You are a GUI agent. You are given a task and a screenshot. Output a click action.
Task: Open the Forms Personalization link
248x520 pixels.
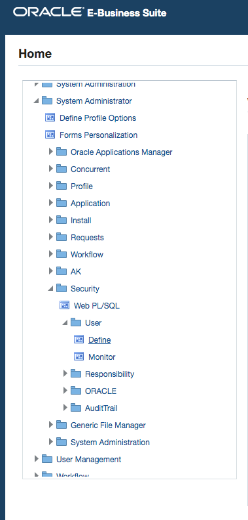tap(99, 135)
